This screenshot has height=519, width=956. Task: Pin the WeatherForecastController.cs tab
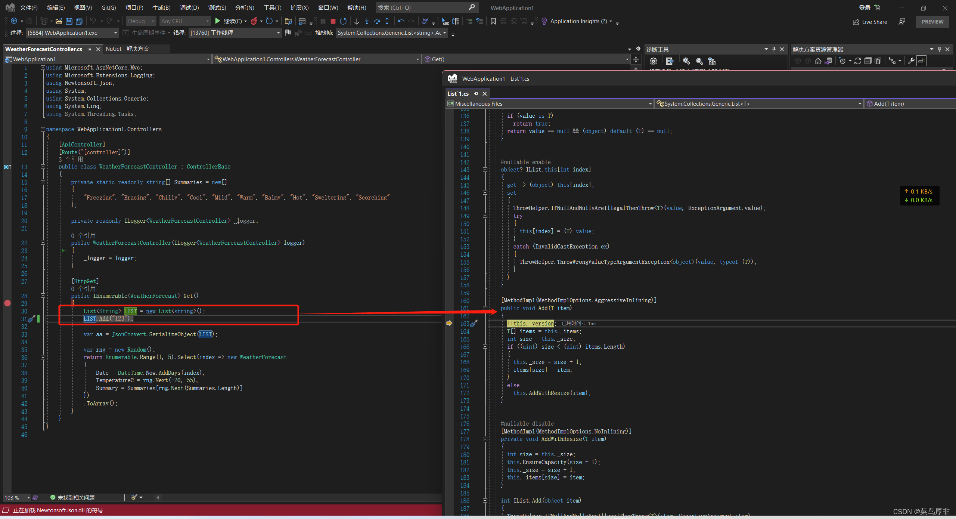pyautogui.click(x=90, y=49)
